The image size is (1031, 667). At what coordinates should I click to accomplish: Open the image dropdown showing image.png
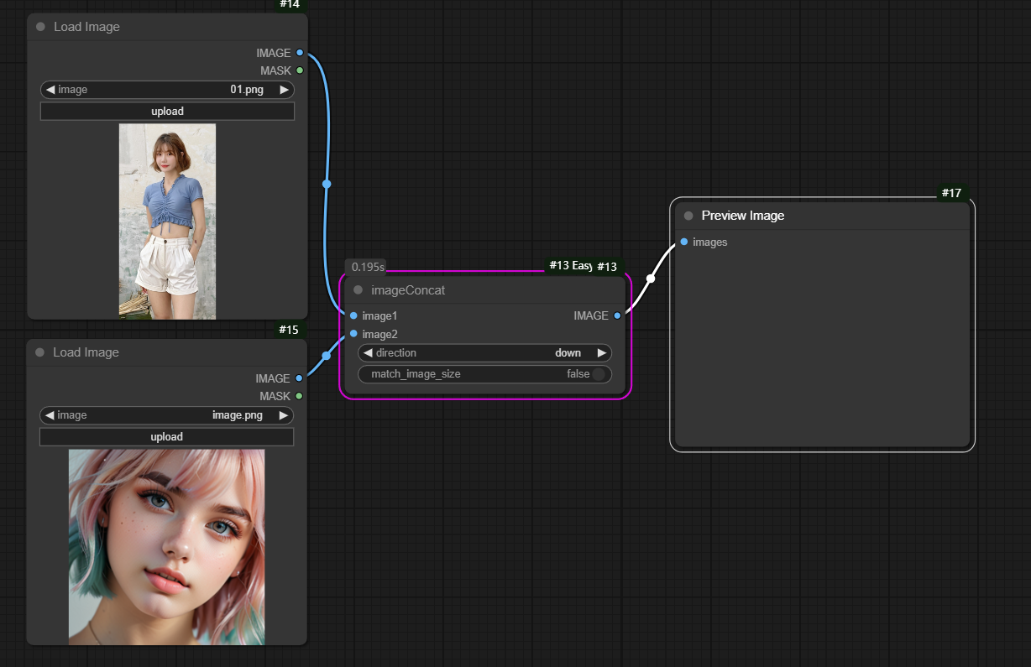(167, 415)
